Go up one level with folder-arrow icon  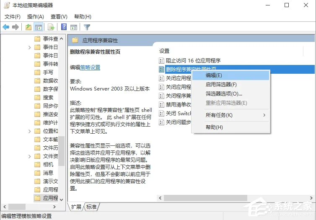click(28, 27)
